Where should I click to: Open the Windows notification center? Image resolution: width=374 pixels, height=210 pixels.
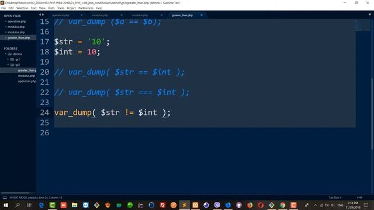[366, 205]
